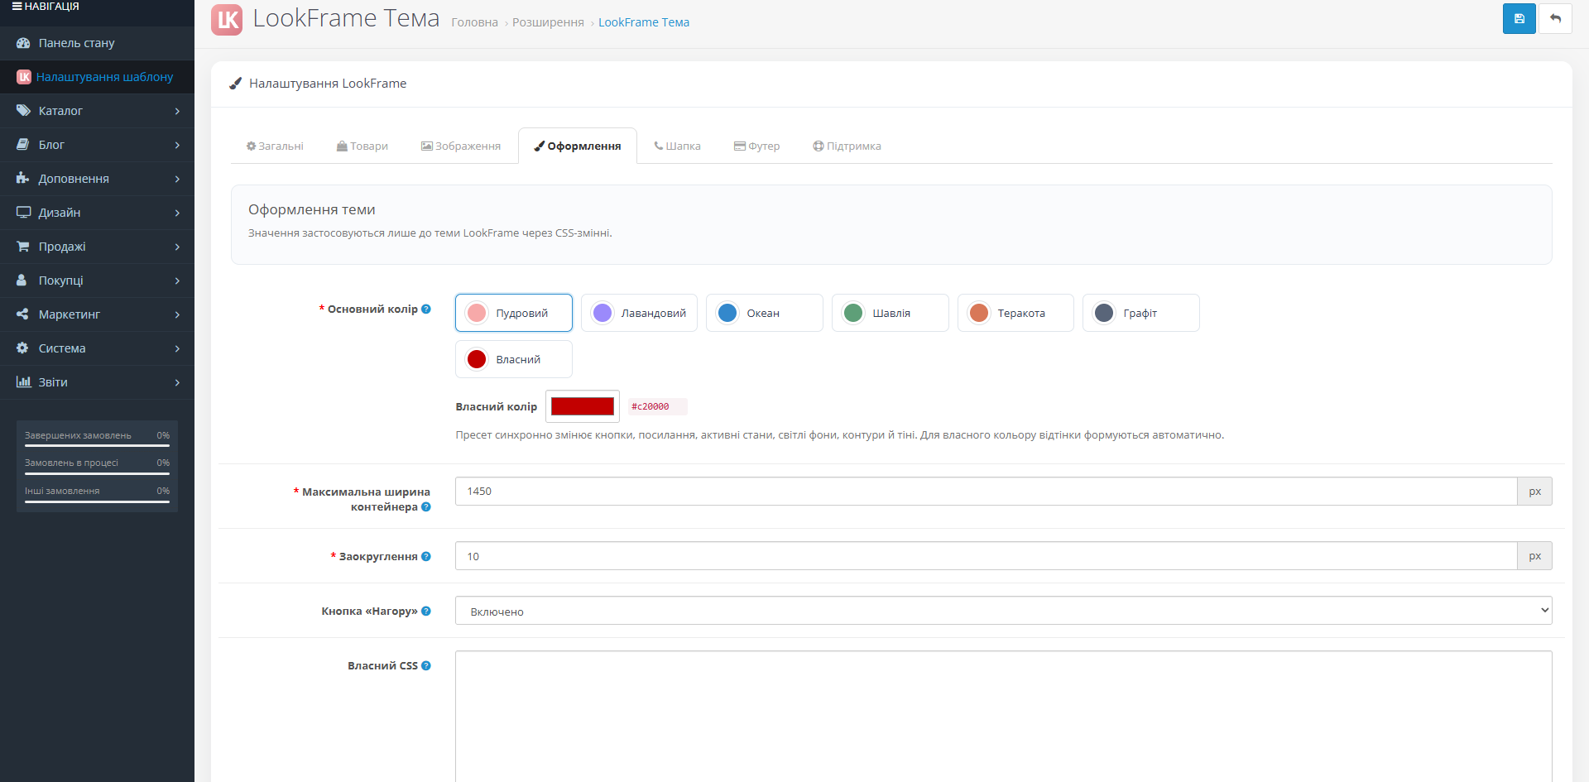Switch to the Шапка tab

(x=677, y=146)
